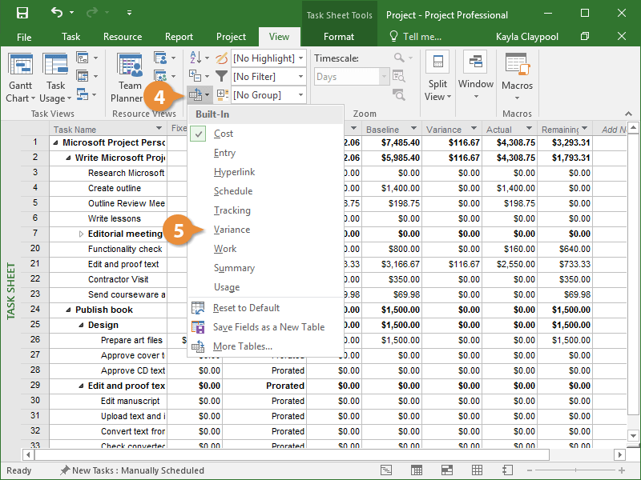
Task: Expand the Editorial meeting task row
Action: (x=81, y=234)
